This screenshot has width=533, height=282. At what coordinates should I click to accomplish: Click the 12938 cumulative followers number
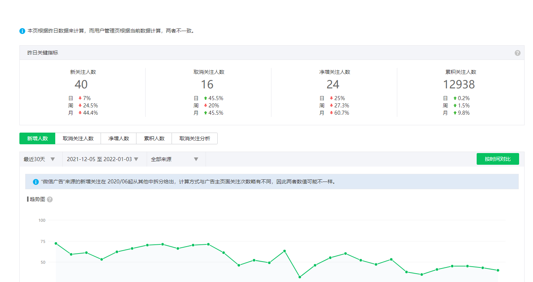click(x=459, y=84)
